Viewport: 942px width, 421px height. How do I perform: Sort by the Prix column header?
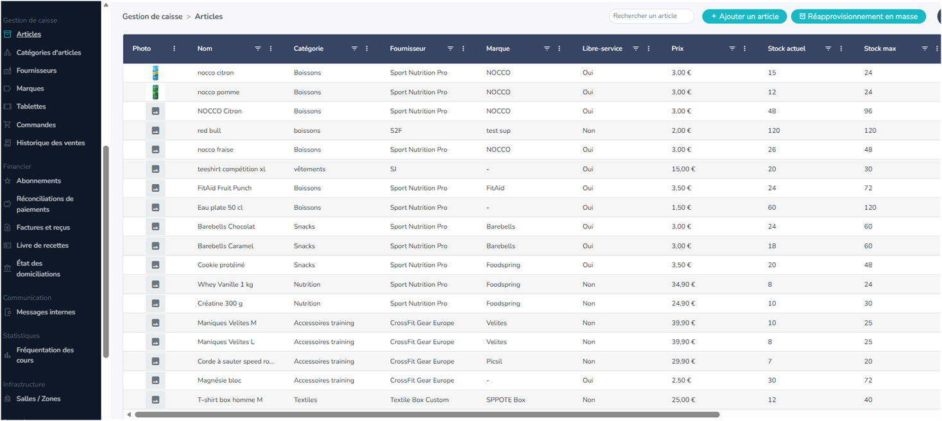click(x=678, y=49)
